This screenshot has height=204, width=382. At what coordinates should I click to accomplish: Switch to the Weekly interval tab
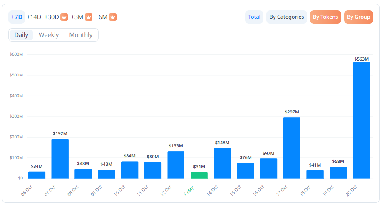pos(49,35)
